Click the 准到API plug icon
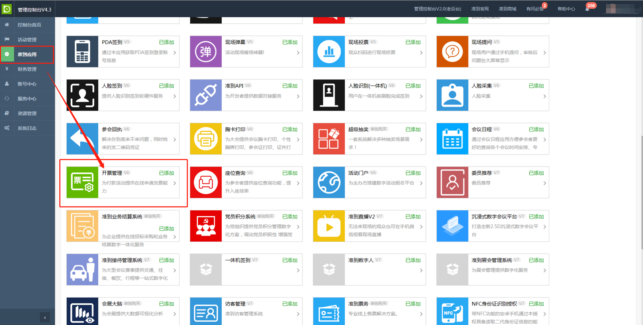This screenshot has width=643, height=325. 205,95
